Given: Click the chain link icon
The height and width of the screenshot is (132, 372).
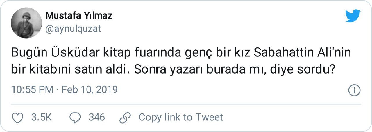Looking at the screenshot, I should 126,117.
